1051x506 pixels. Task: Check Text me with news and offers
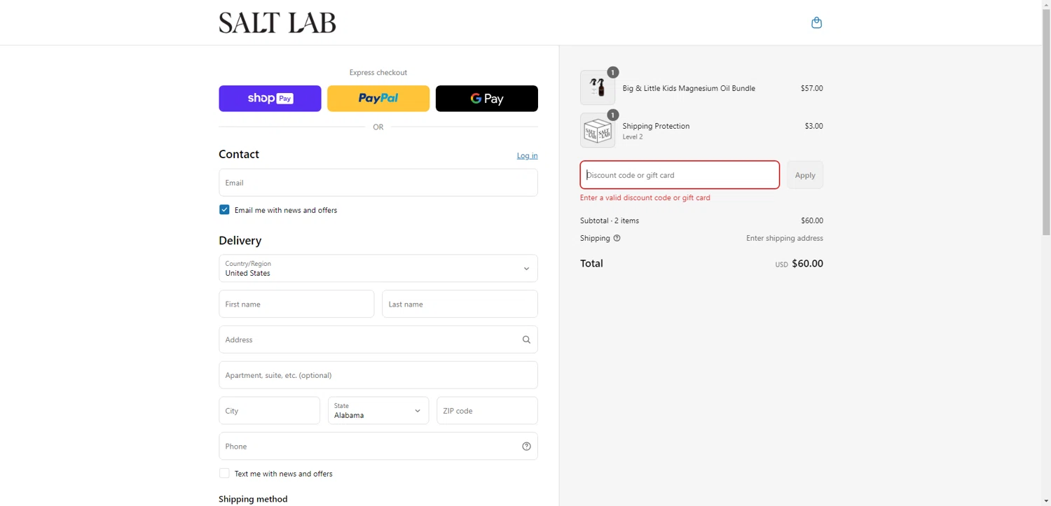click(x=224, y=474)
